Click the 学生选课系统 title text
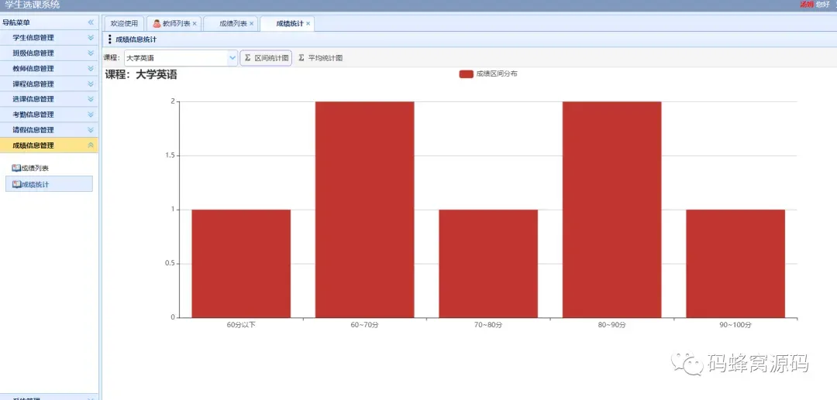Screen dimensions: 837x400 pyautogui.click(x=33, y=5)
